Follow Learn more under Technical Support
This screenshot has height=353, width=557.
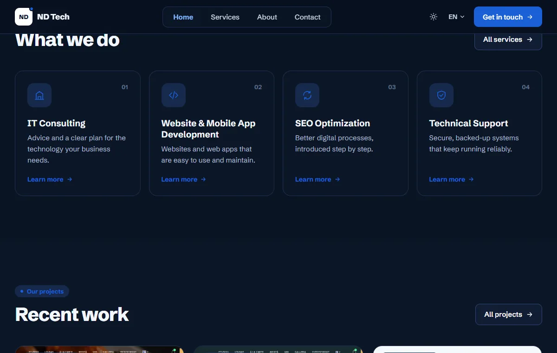tap(452, 179)
